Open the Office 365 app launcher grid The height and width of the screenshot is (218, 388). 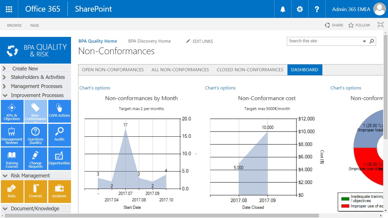(x=9, y=9)
